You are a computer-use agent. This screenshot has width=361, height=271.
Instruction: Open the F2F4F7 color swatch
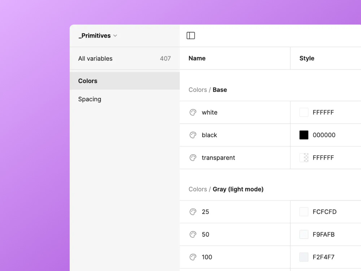(304, 257)
